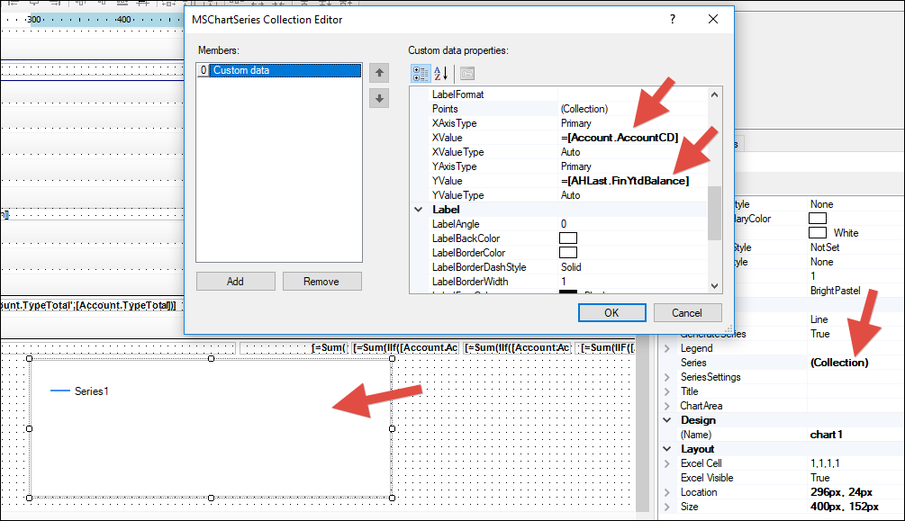Collapse the Layout category
Screen dimensions: 905x521
pyautogui.click(x=667, y=449)
